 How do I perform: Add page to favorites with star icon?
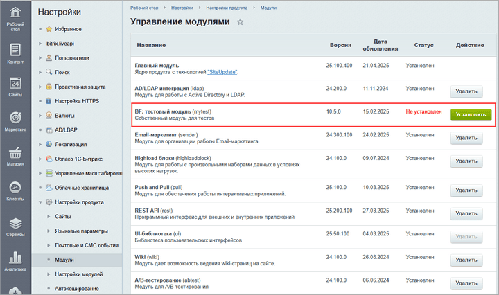click(x=240, y=22)
